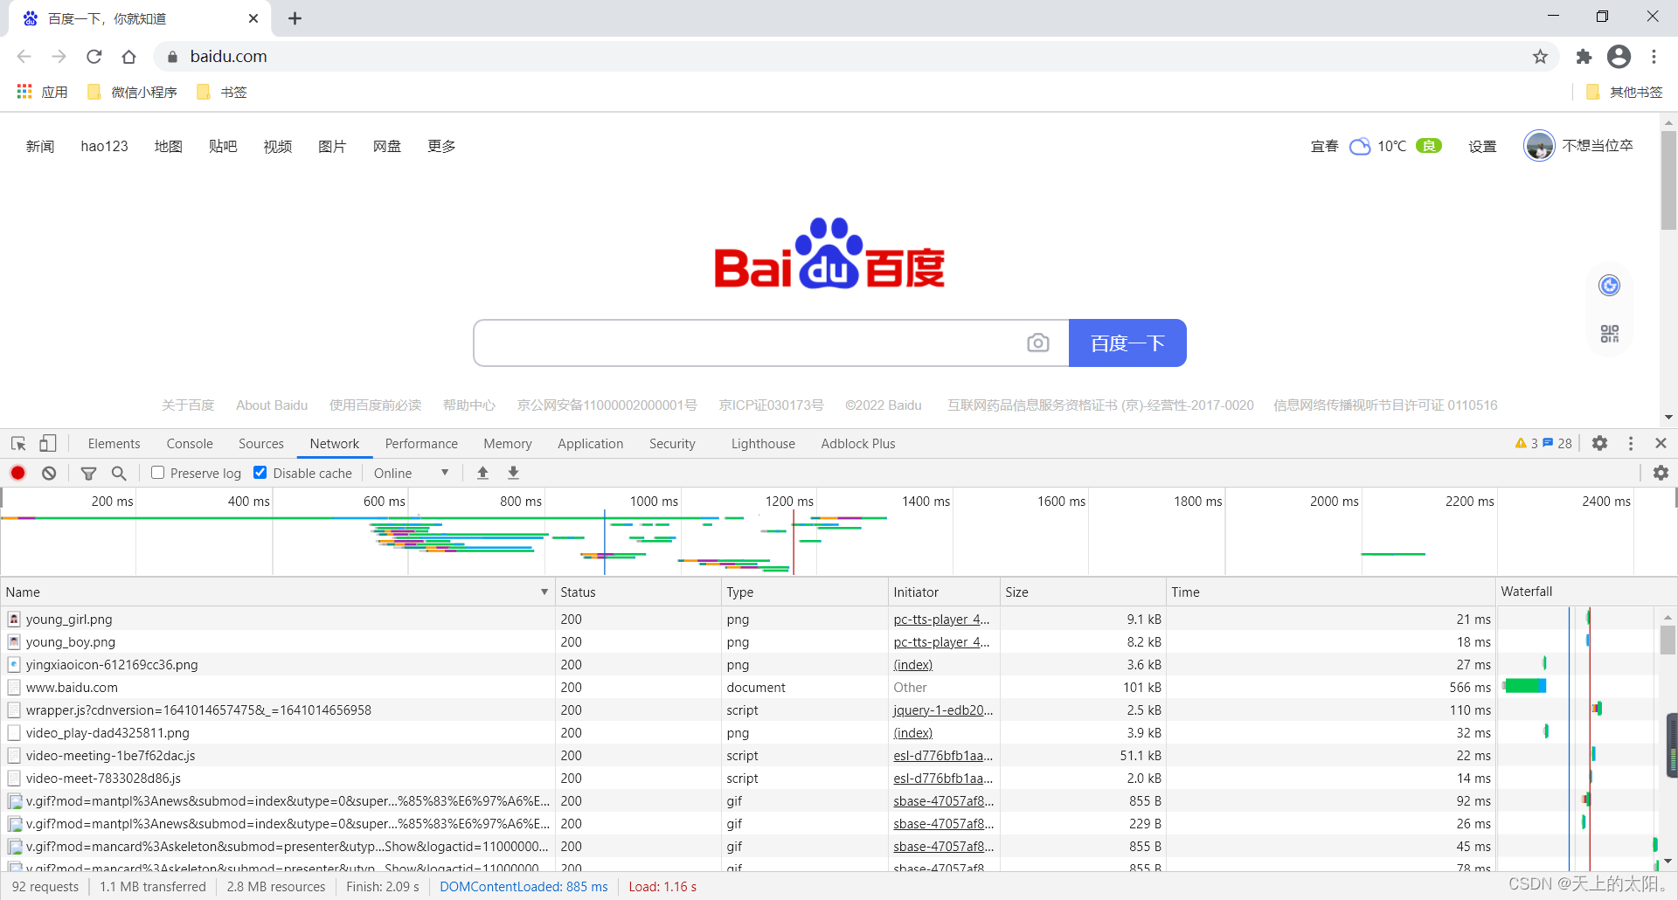
Task: Open DevTools settings gear icon
Action: click(1599, 443)
